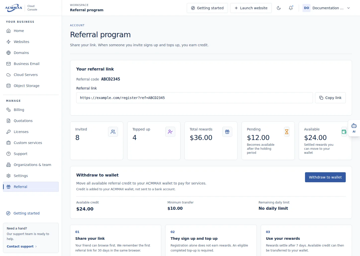Click the Topped up user-check icon

170,132
